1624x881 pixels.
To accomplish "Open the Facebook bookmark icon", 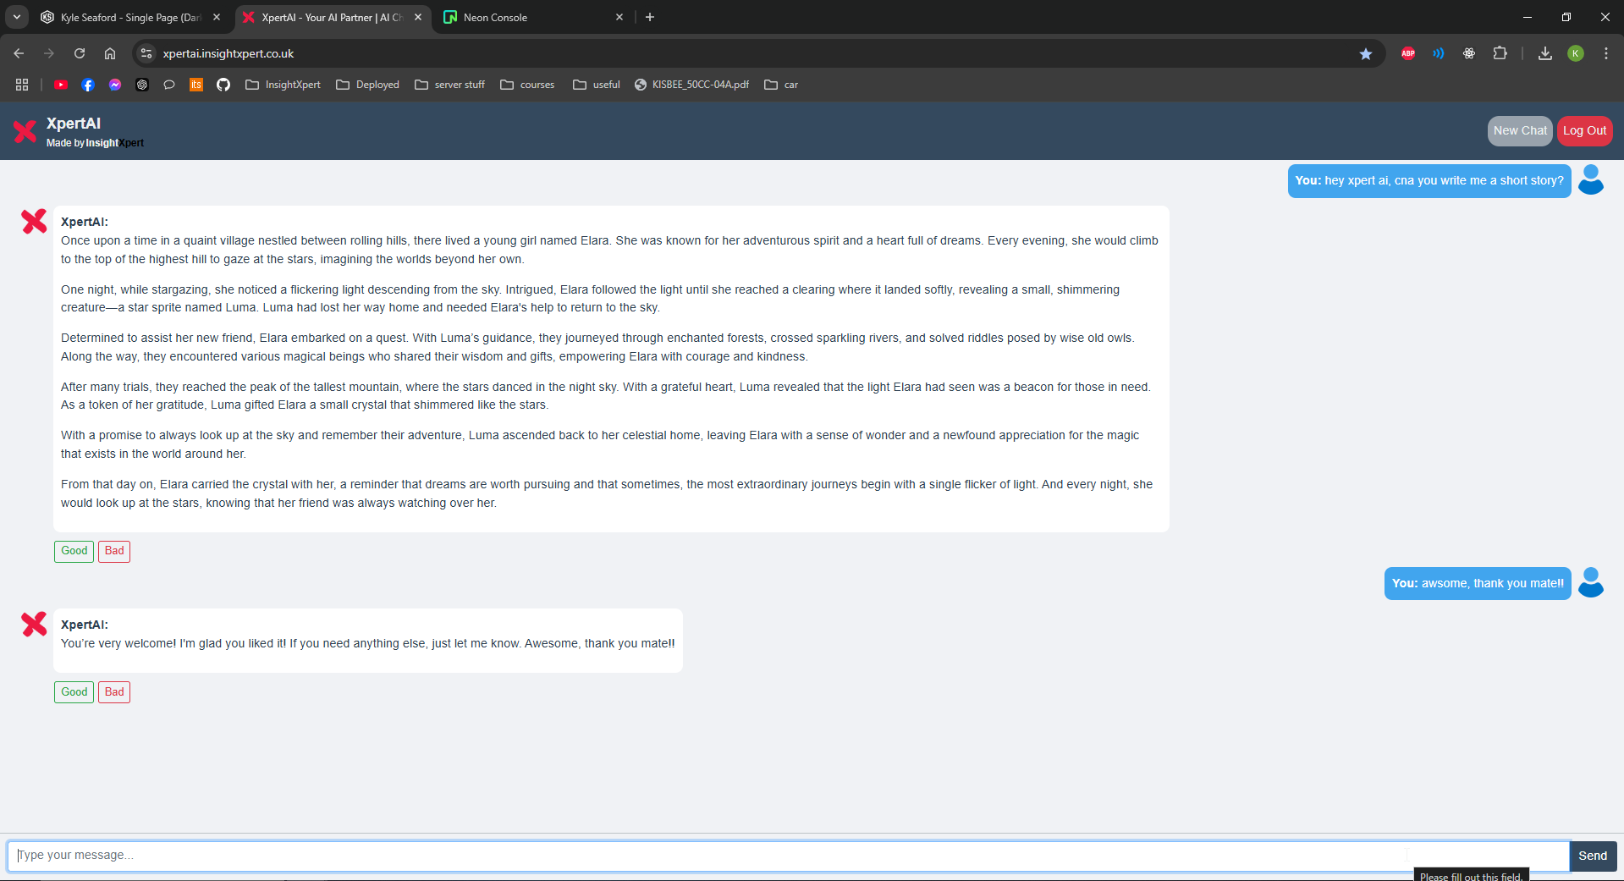I will (88, 85).
